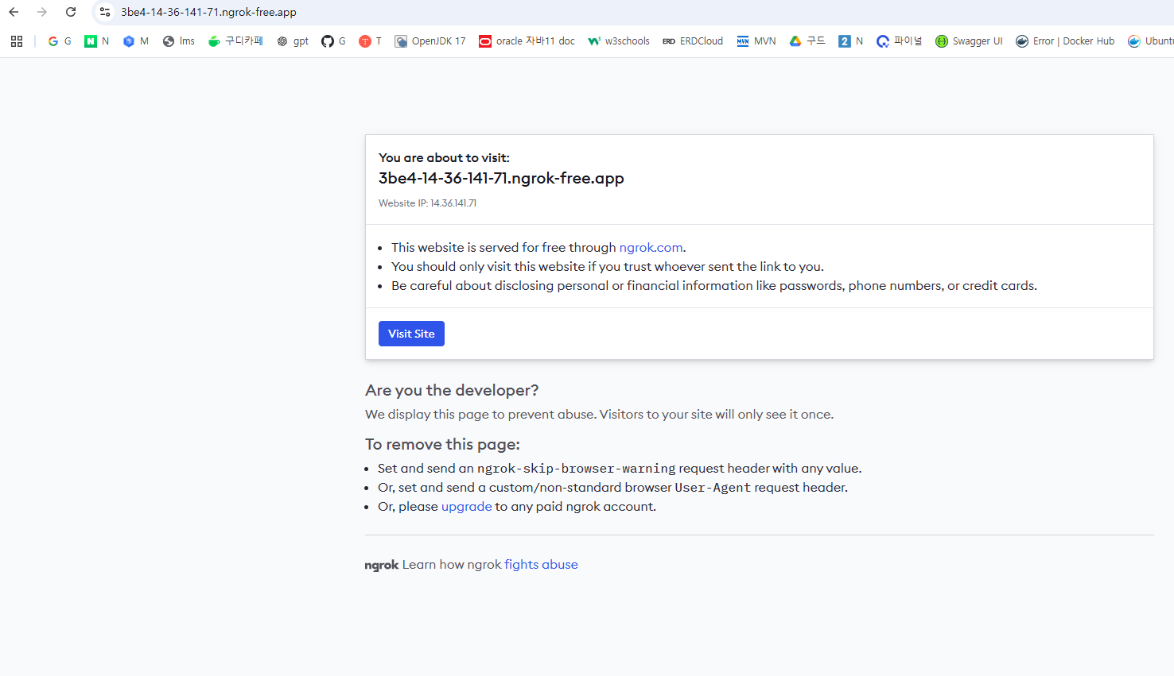Open the MVN bookmark
The image size is (1174, 676).
click(756, 41)
